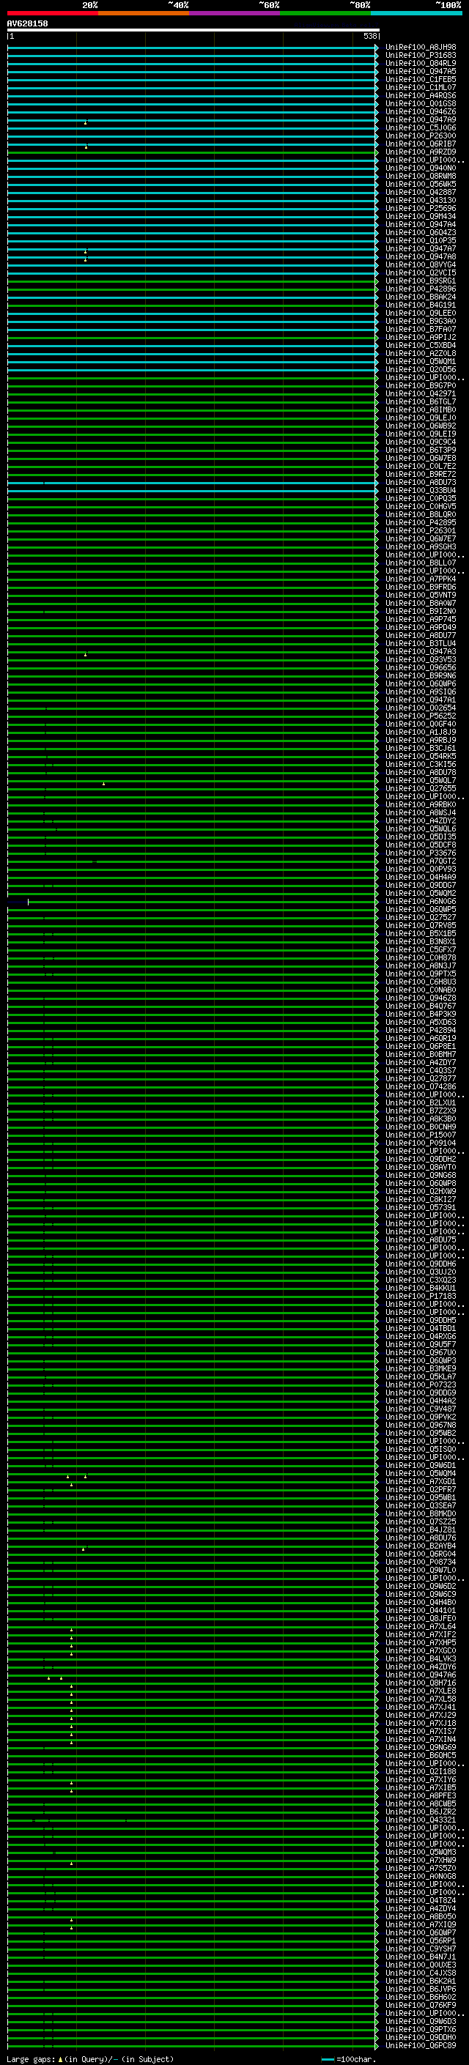Select hit label UniRef100_P42894
Screen dimensions: 469x2065
[421, 1030]
